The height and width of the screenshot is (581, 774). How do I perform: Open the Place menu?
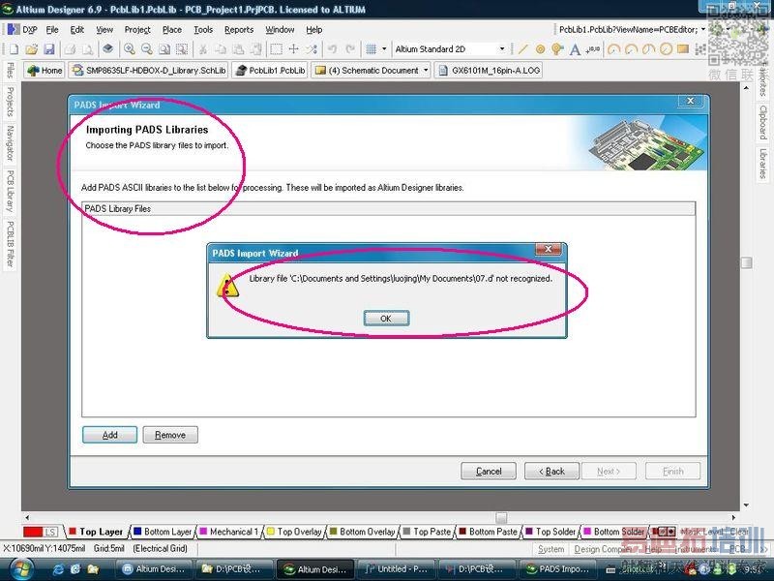pos(172,30)
